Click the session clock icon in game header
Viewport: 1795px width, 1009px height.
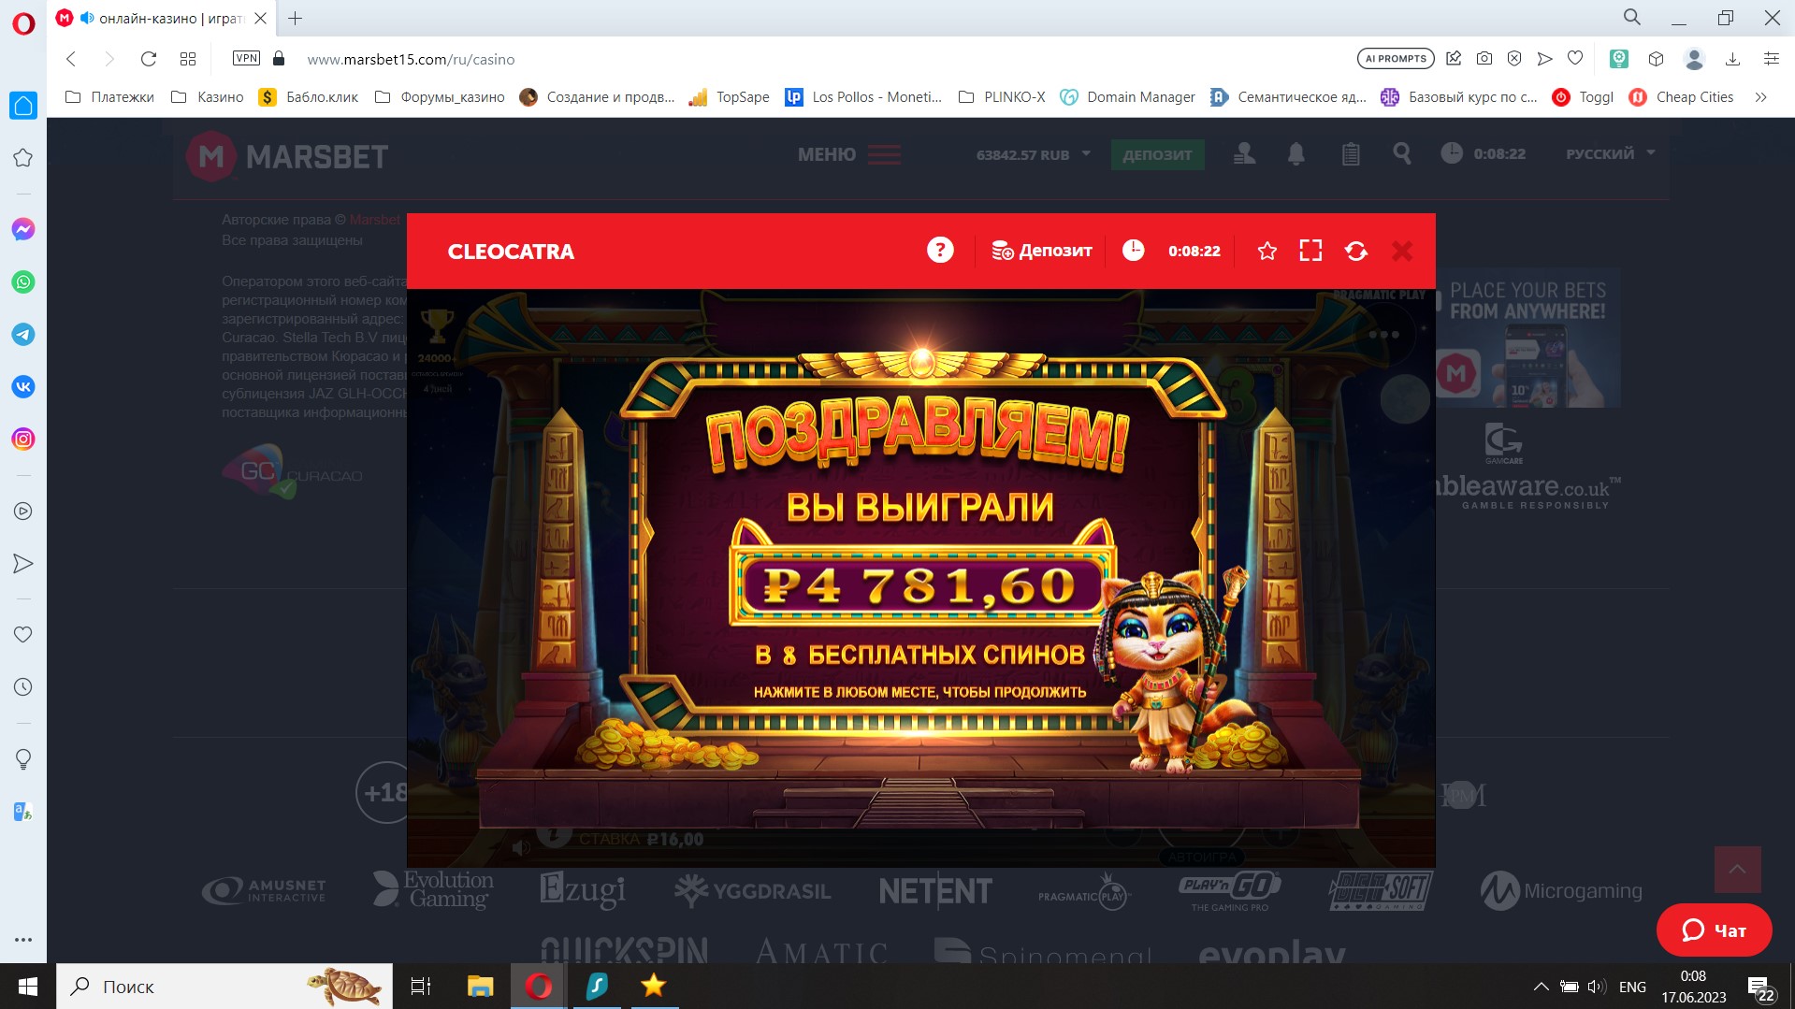pos(1133,250)
